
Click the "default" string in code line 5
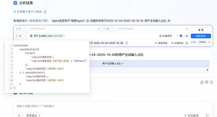(x=80, y=61)
